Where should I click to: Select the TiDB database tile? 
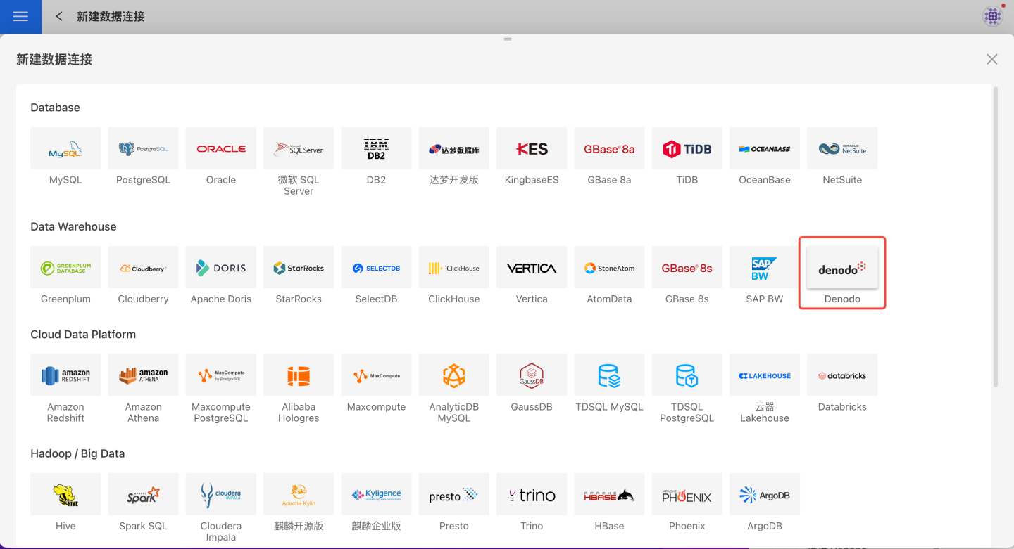tap(687, 148)
